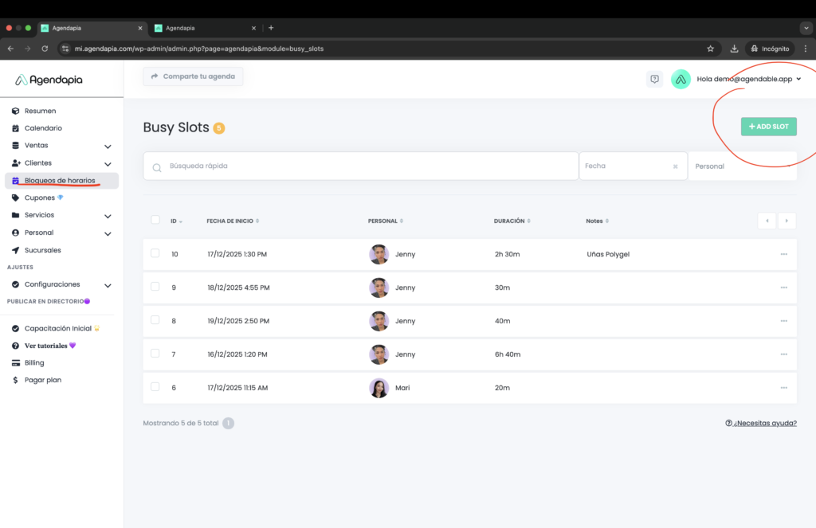Toggle the select-all checkbox in table header
The image size is (816, 528).
pyautogui.click(x=155, y=220)
